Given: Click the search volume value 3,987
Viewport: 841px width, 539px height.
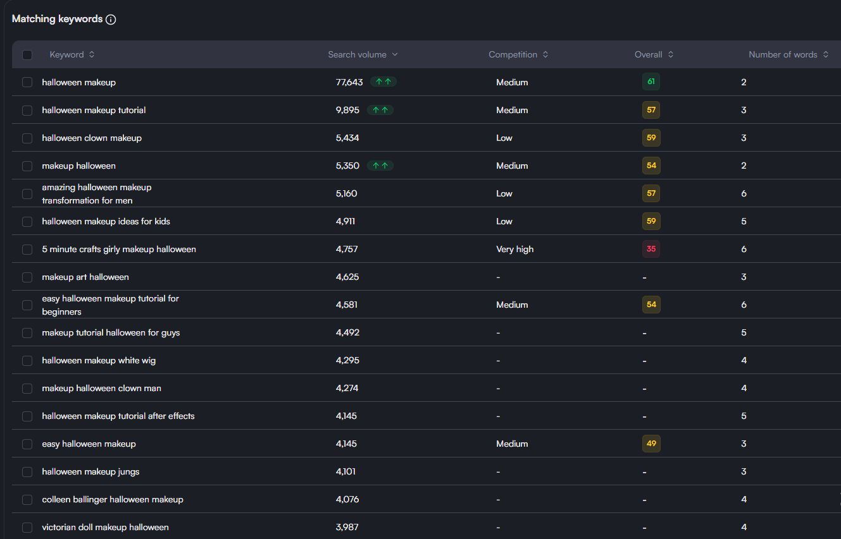Looking at the screenshot, I should pos(347,528).
